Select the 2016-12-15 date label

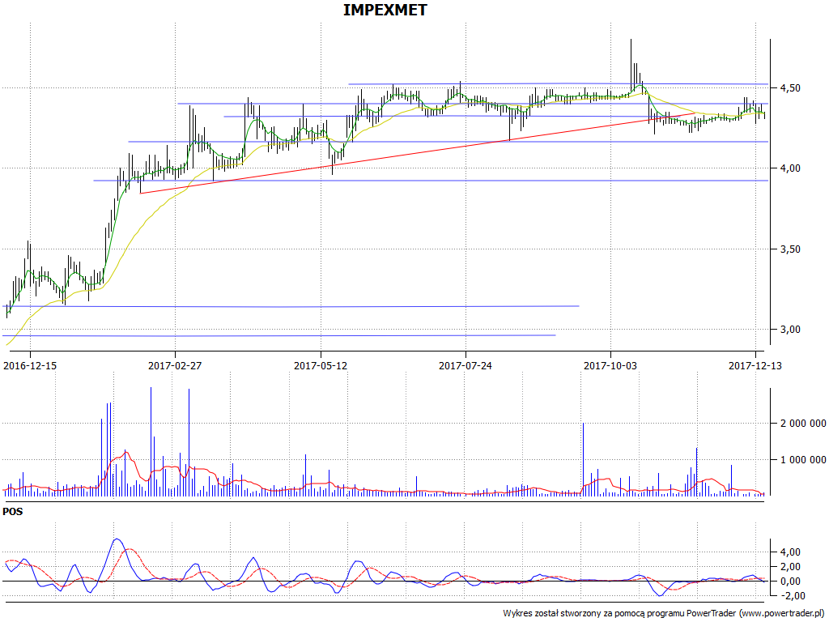click(30, 365)
